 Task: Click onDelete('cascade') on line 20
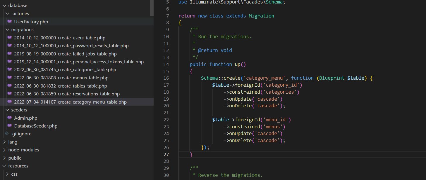(256, 106)
